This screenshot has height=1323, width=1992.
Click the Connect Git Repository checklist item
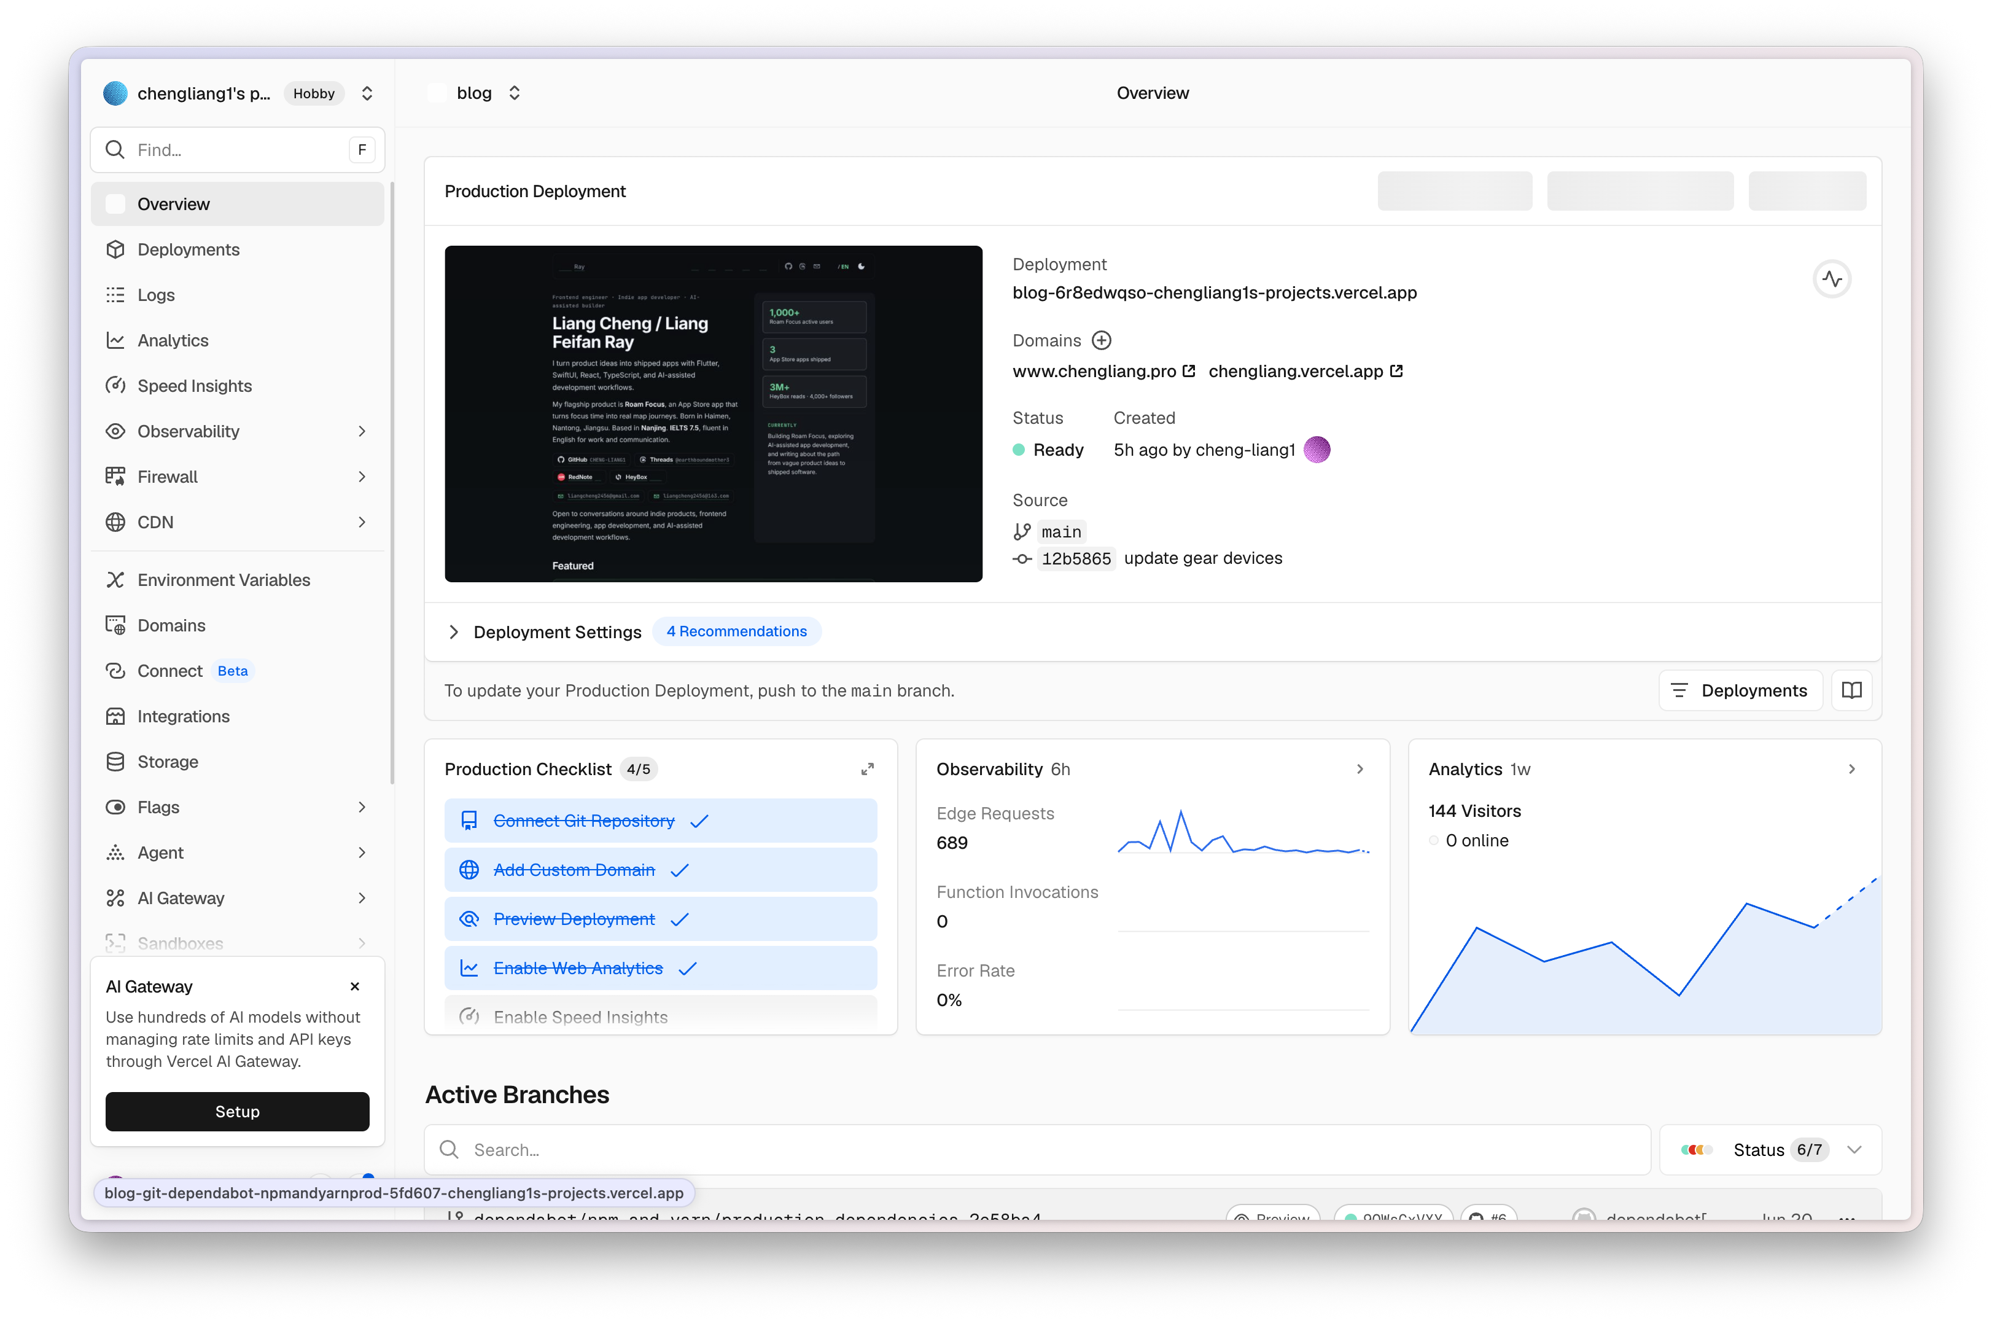pos(660,821)
